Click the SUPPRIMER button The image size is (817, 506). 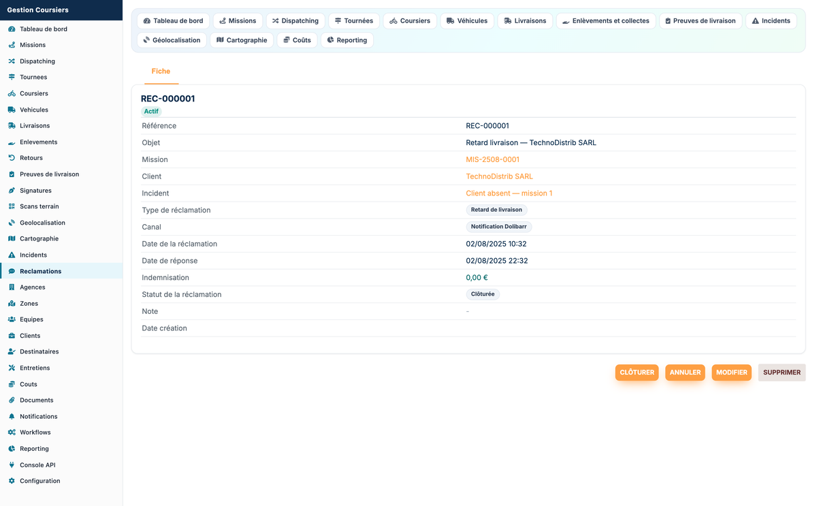click(782, 373)
